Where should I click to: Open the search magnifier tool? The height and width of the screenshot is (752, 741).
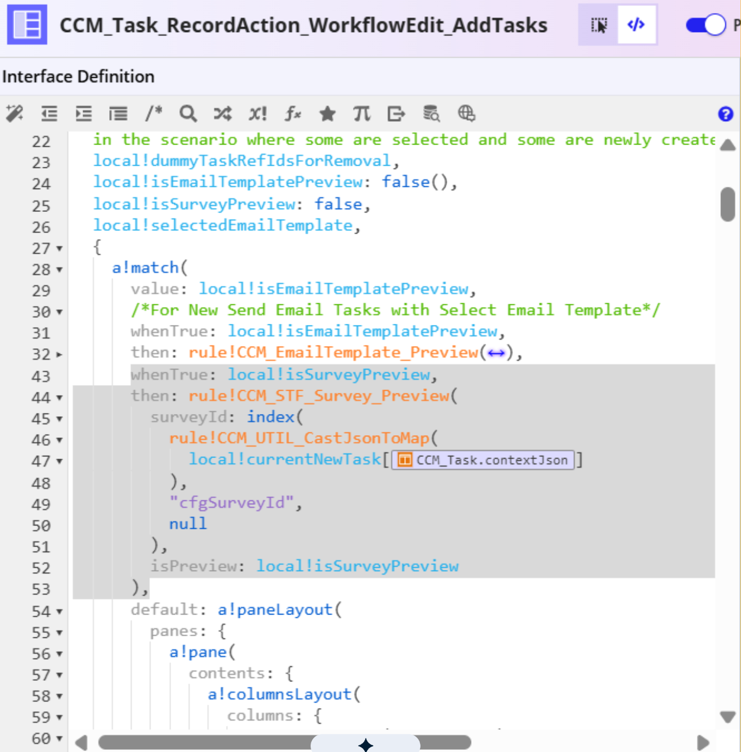click(x=188, y=114)
